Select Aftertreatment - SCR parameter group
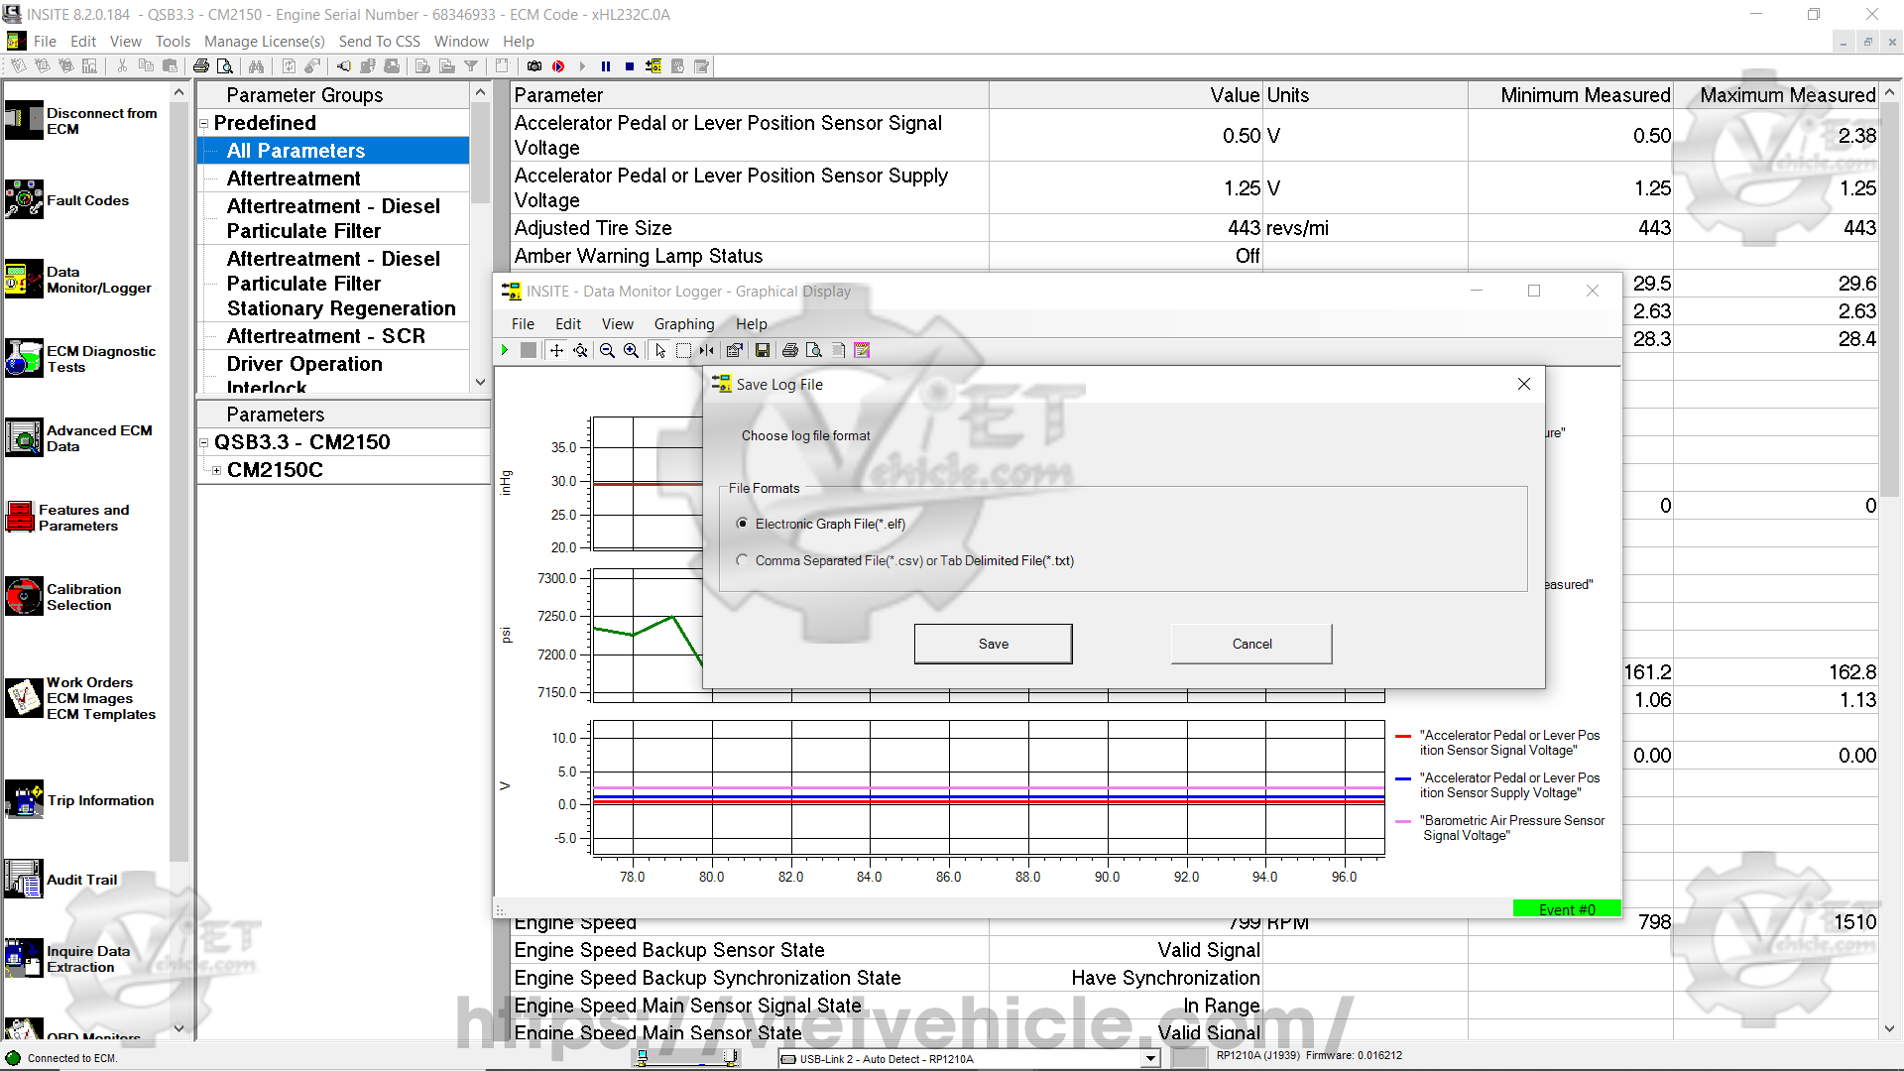The width and height of the screenshot is (1904, 1071). click(325, 336)
